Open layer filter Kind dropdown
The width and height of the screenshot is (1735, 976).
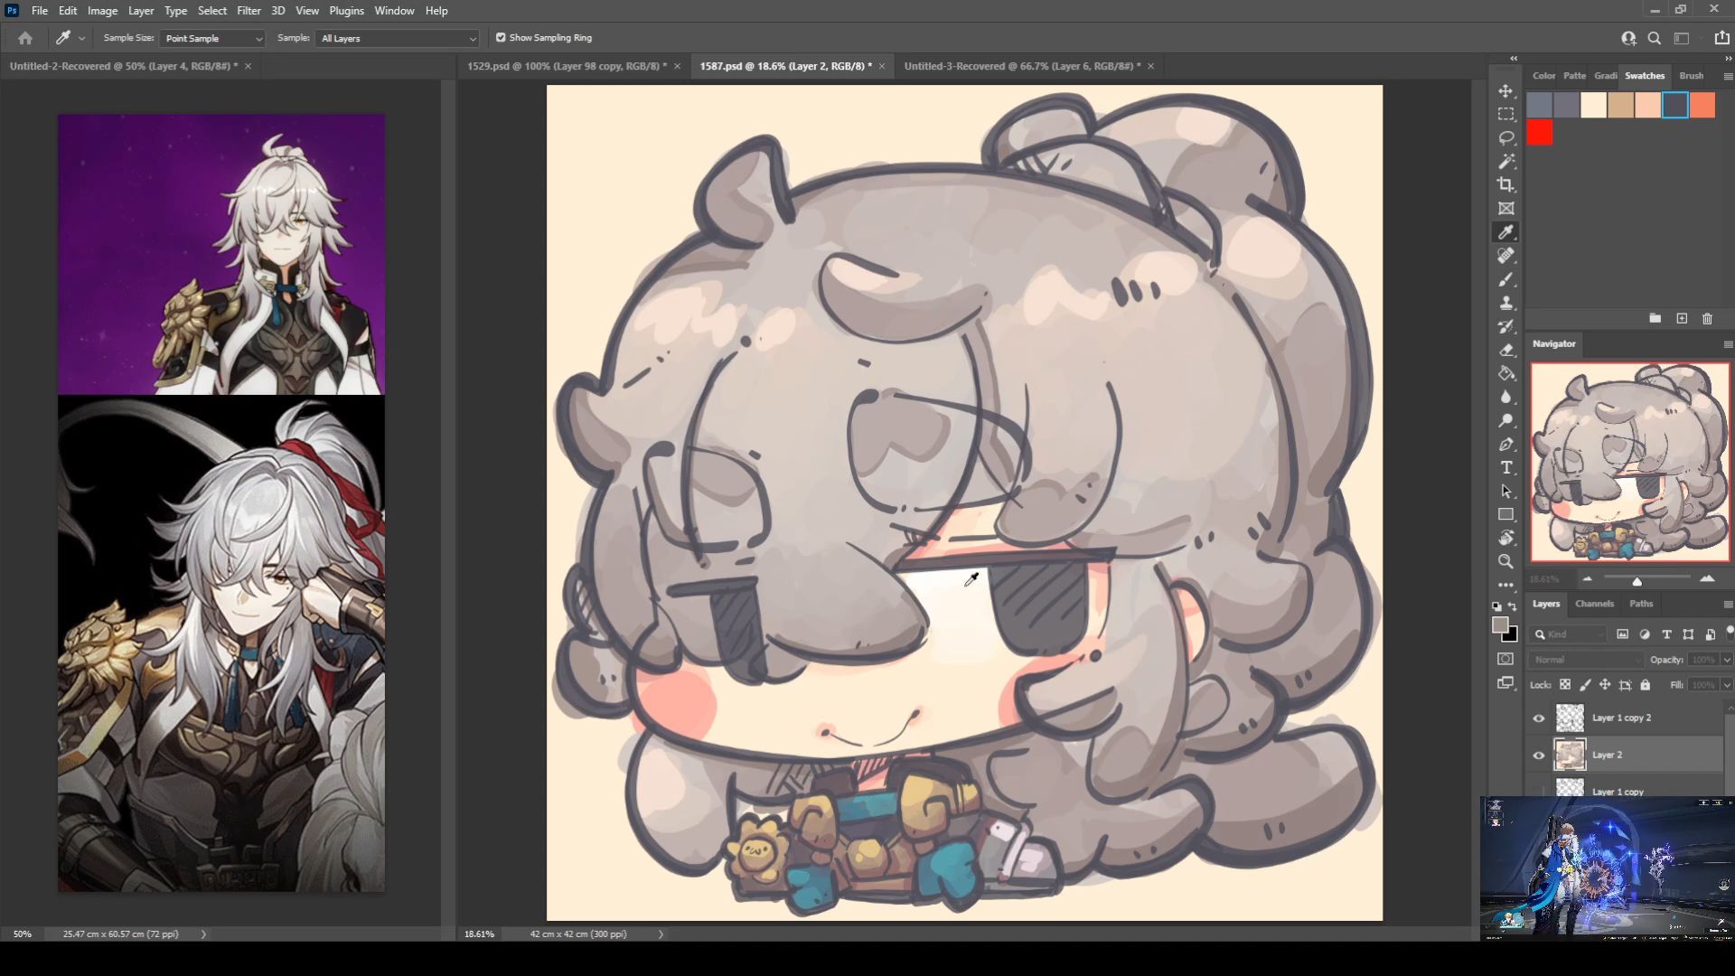[1570, 634]
